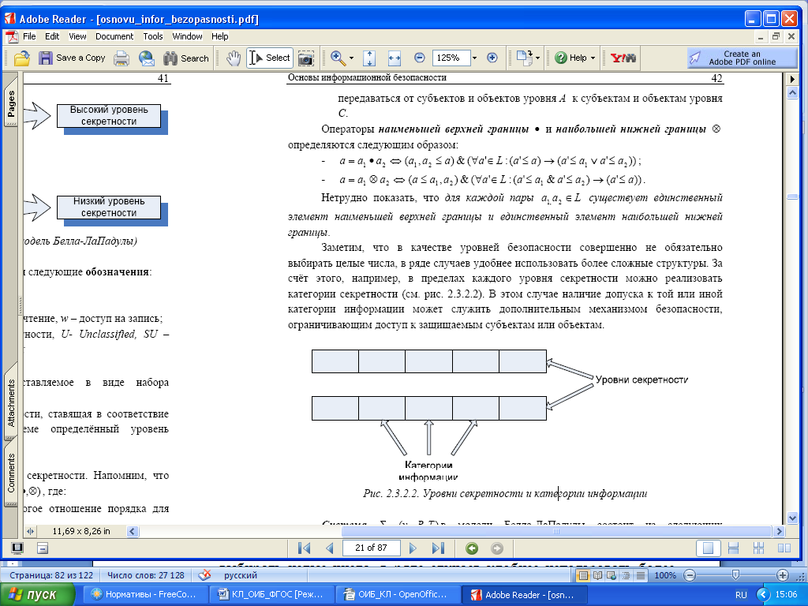The width and height of the screenshot is (808, 606).
Task: Click the Word zoom slider handle
Action: (x=736, y=575)
